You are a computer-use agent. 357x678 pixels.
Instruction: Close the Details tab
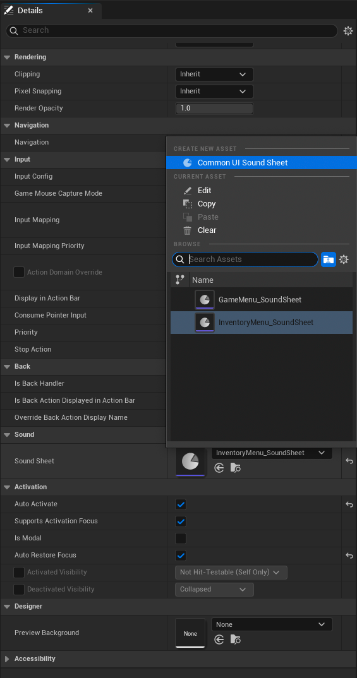pos(90,10)
